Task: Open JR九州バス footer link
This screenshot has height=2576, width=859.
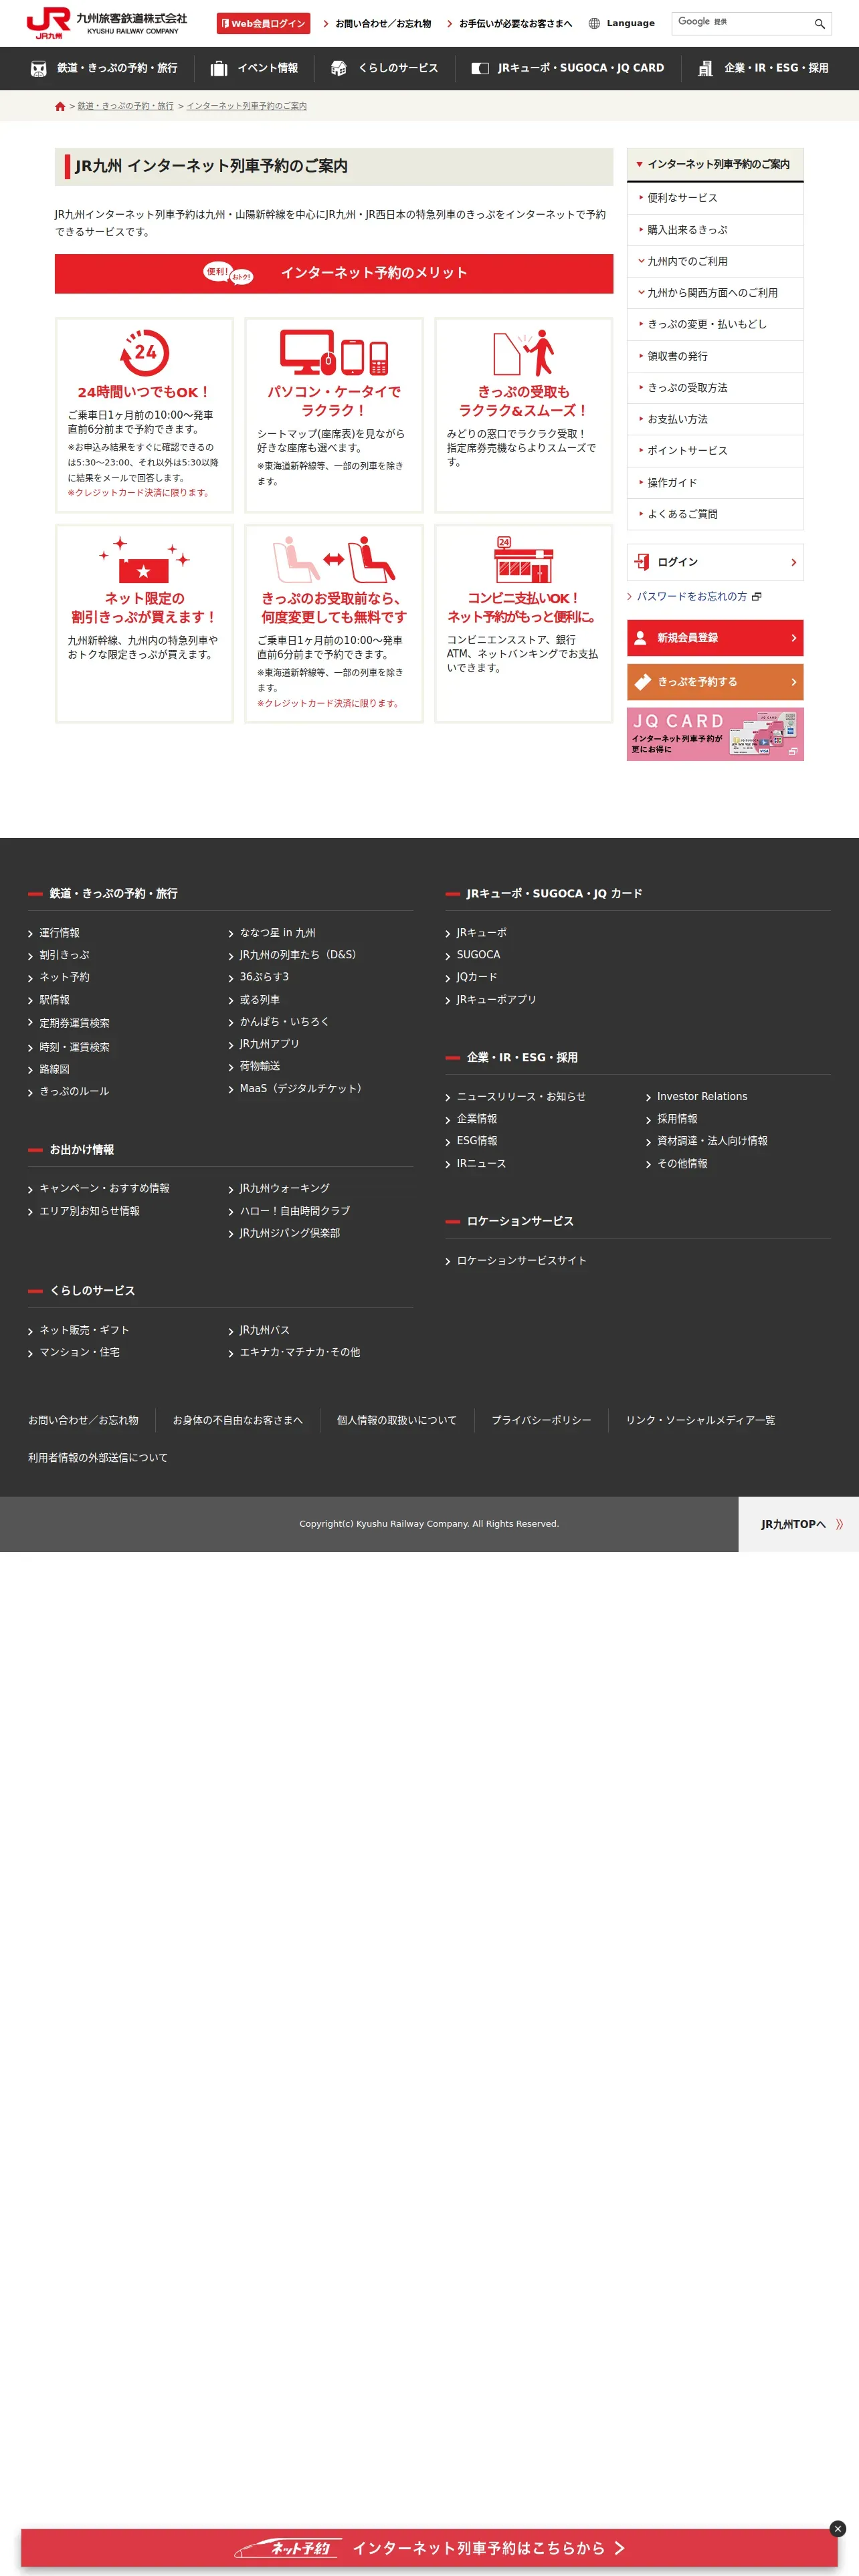Action: tap(264, 1331)
